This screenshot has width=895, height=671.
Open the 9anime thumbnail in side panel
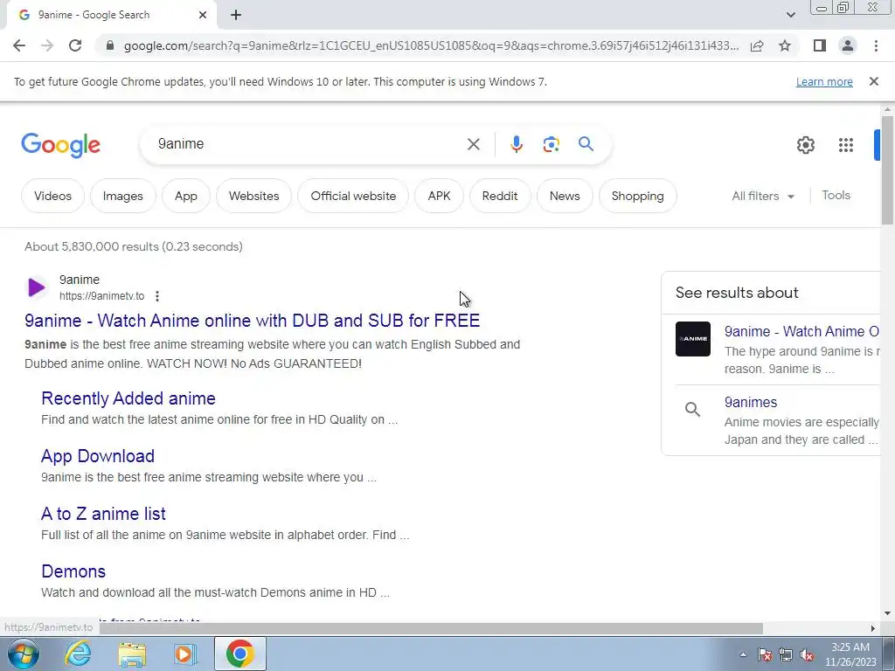(693, 339)
